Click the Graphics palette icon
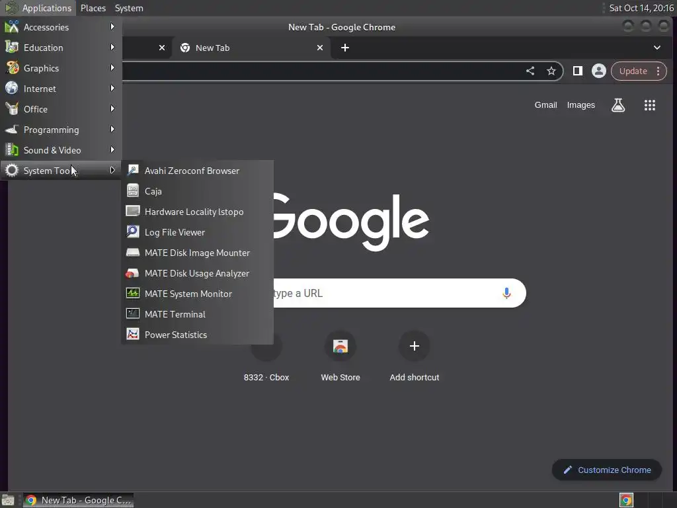This screenshot has width=677, height=508. click(x=12, y=68)
